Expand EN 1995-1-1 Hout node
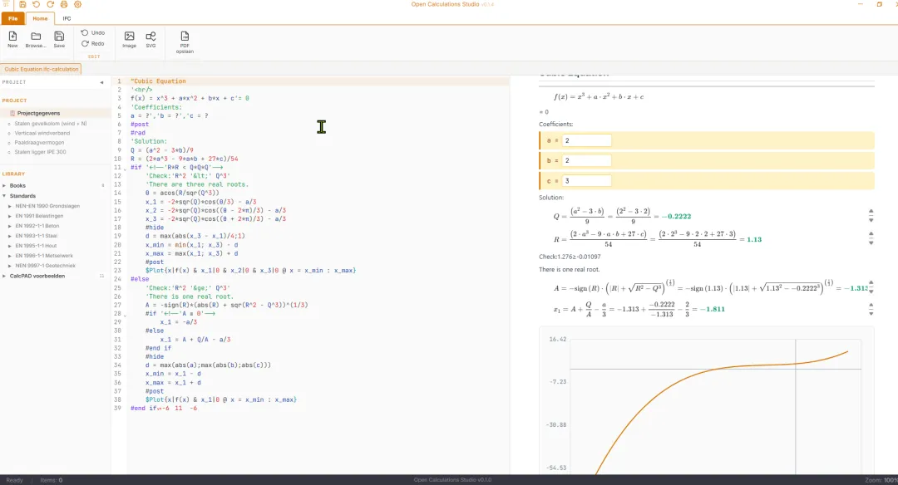The image size is (898, 485). click(10, 246)
